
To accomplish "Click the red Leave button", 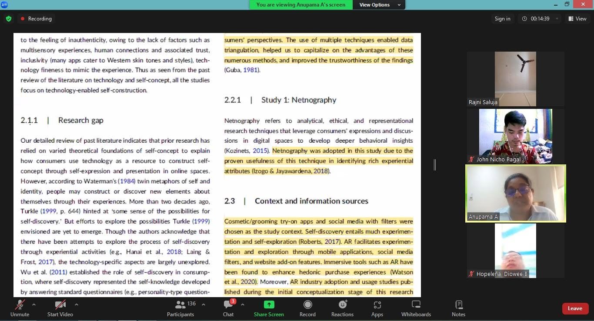I will coord(575,308).
